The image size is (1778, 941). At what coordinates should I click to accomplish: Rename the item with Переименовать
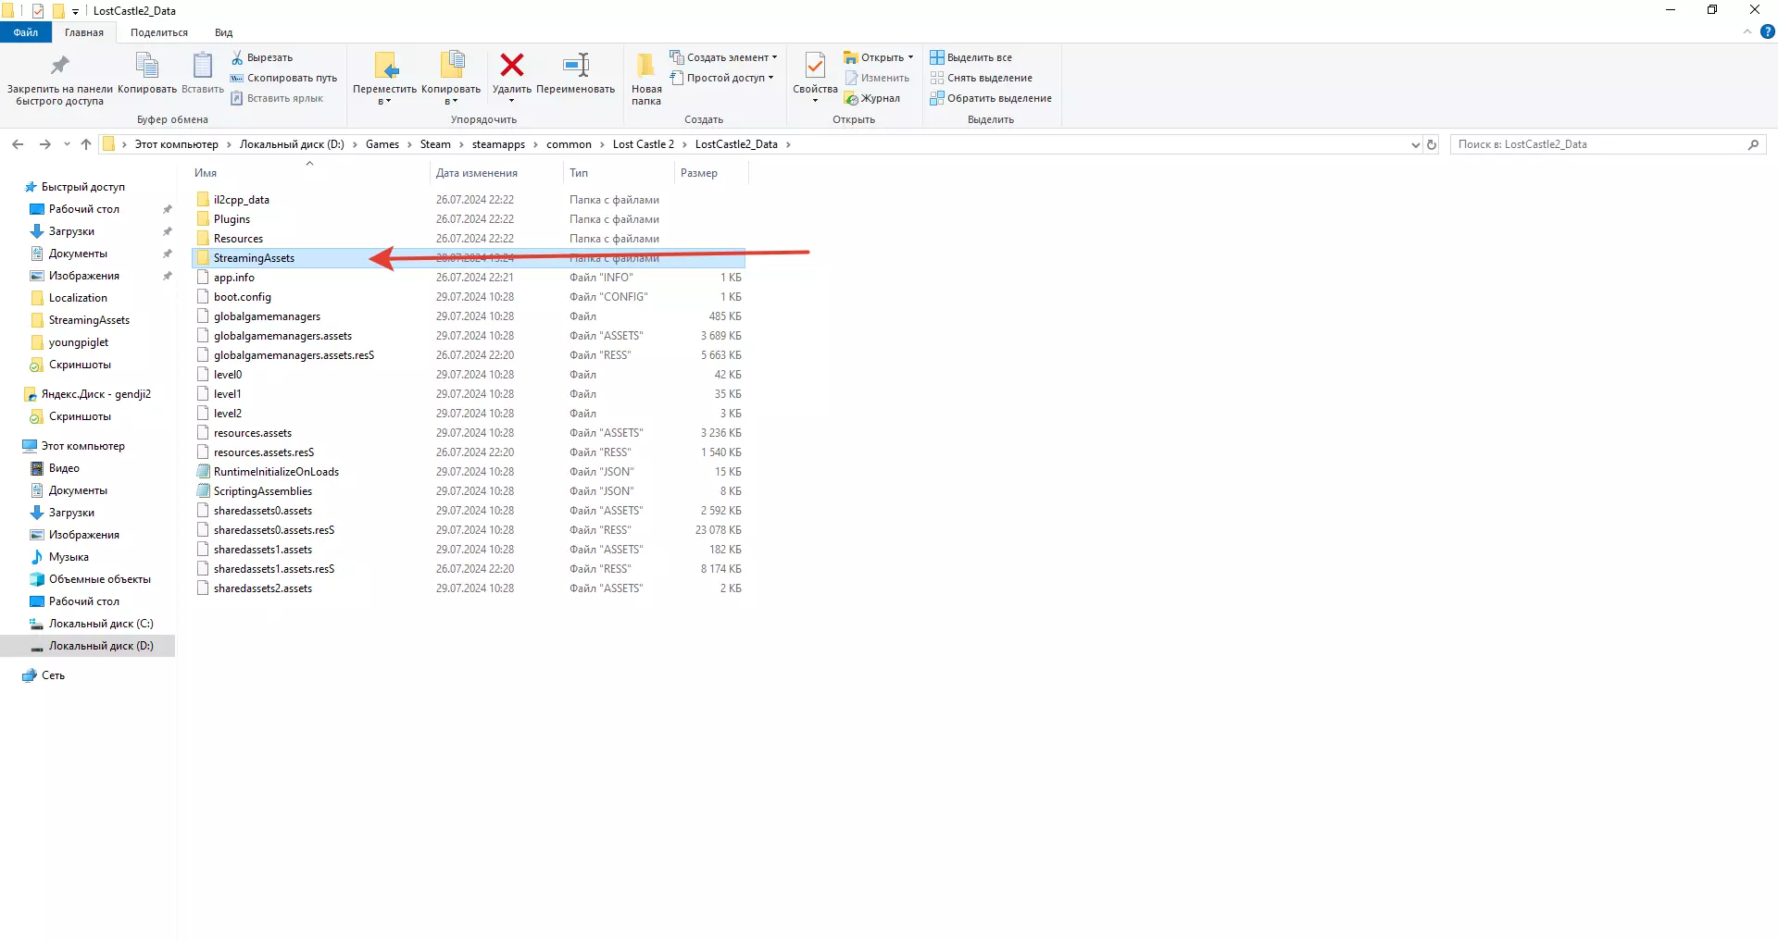575,74
